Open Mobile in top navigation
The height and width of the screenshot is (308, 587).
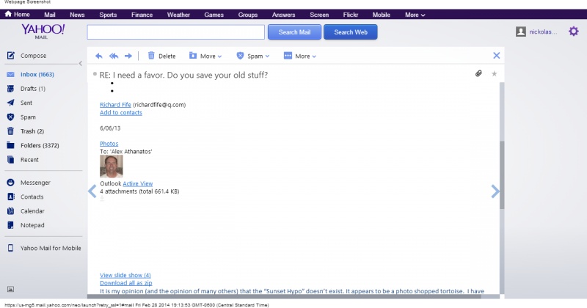click(381, 15)
